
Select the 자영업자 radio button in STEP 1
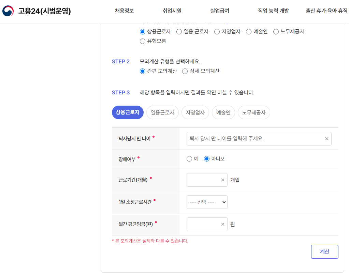(216, 32)
